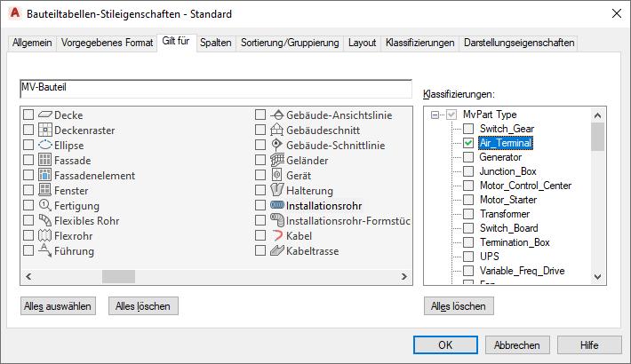Open the Sortierung/Gruppierung tab
The height and width of the screenshot is (364, 631).
(290, 43)
